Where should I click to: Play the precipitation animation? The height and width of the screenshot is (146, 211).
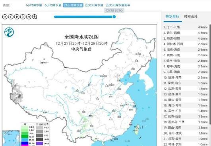17,17
